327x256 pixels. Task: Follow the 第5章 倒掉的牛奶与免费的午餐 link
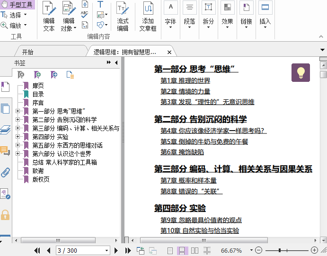(x=204, y=141)
